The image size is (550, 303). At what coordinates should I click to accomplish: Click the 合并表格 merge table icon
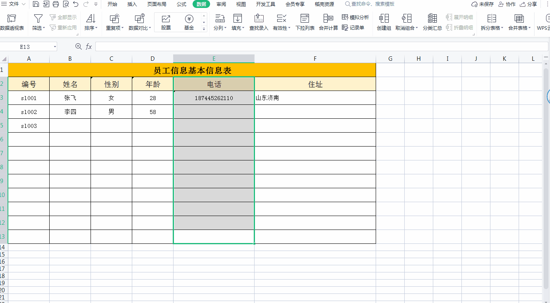(x=519, y=18)
